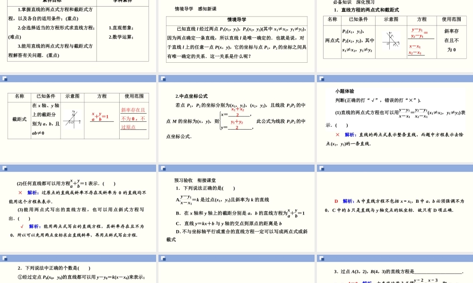Click the red midpoint value x1+x2 over 2
This screenshot has height=283, width=473.
click(237, 112)
